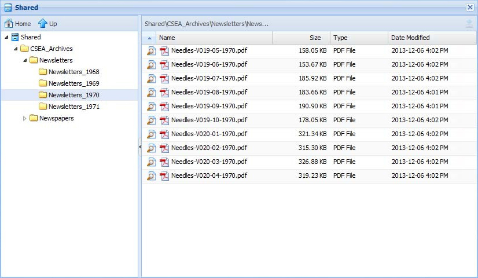Select the Newsletters_1970 folder
This screenshot has height=278, width=478.
pyautogui.click(x=69, y=95)
